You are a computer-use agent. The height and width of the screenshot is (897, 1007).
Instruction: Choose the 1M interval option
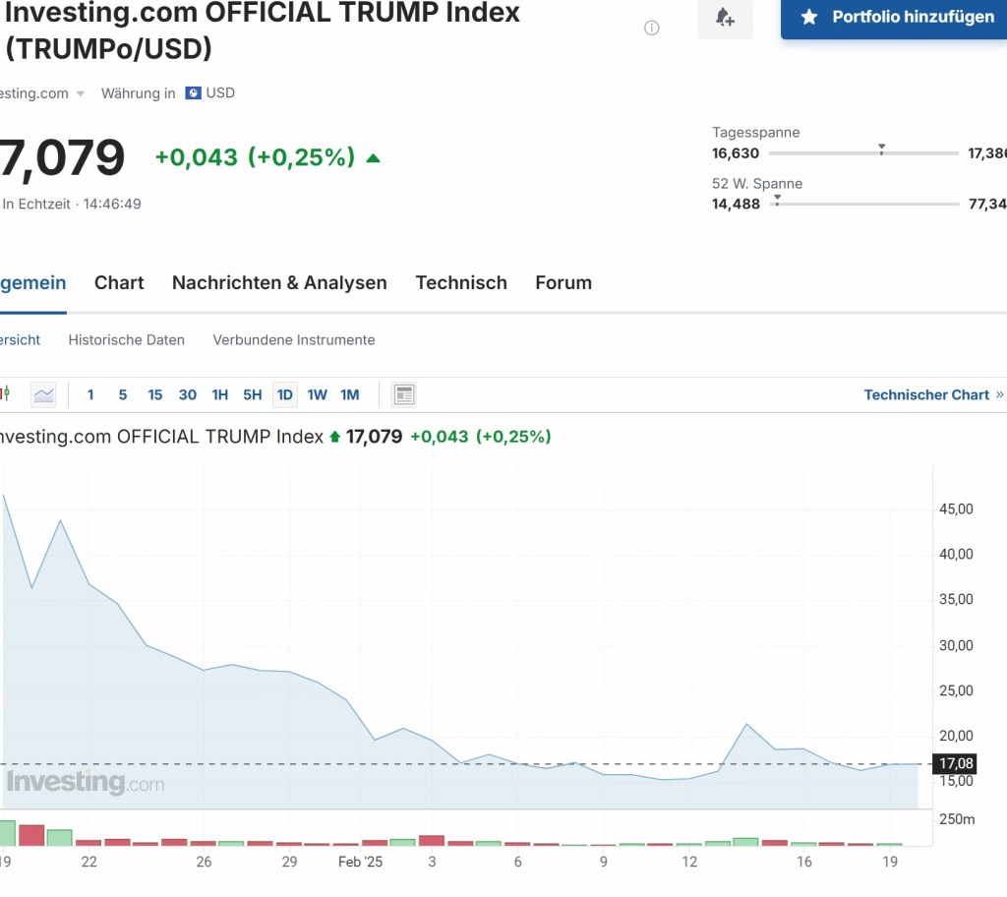pos(349,395)
